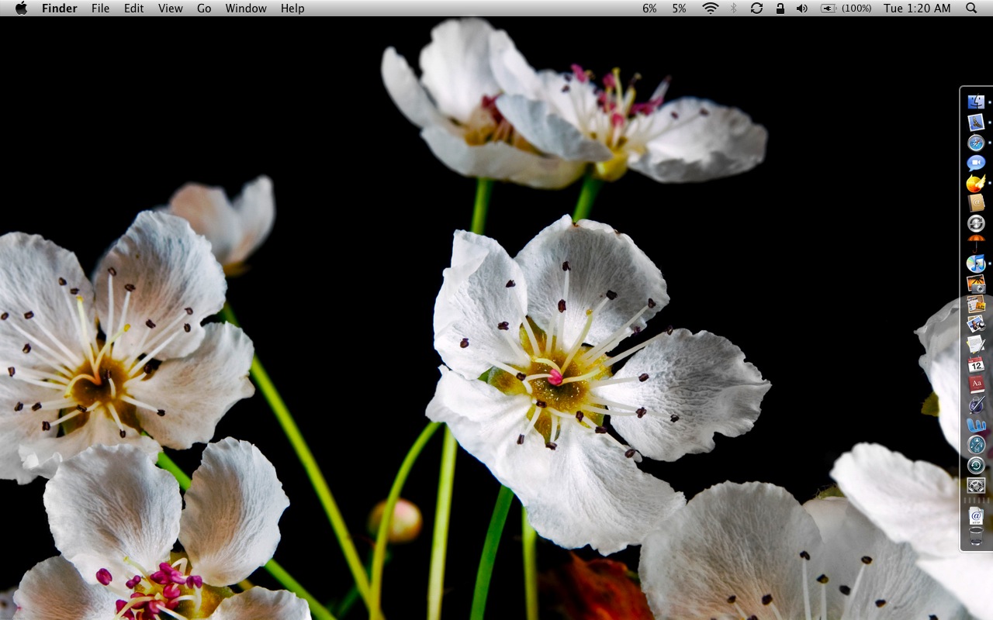Viewport: 993px width, 620px height.
Task: Open Address Book in the dock
Action: pos(976,203)
